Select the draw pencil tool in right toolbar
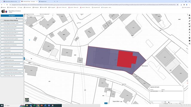This screenshot has height=107, width=191. coord(190,21)
